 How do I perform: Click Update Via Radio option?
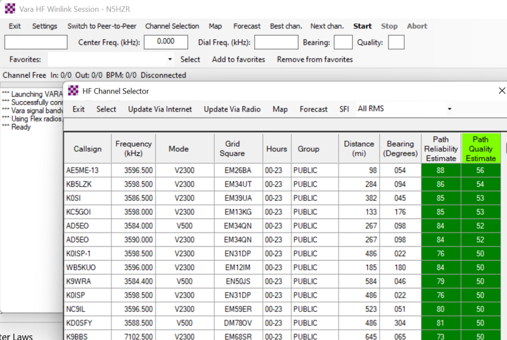pyautogui.click(x=232, y=109)
